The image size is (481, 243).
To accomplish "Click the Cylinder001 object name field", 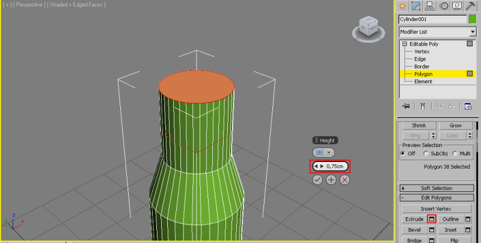I will pos(432,19).
